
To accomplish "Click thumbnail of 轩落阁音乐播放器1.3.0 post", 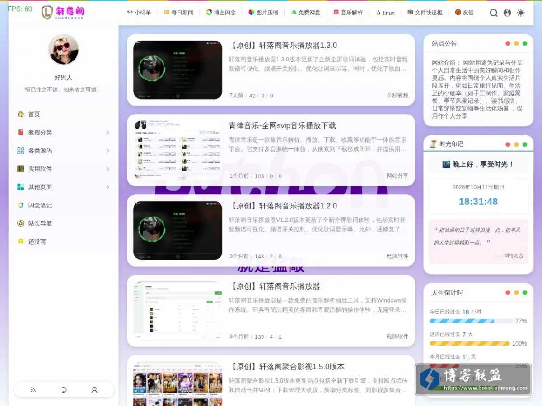I will point(178,70).
